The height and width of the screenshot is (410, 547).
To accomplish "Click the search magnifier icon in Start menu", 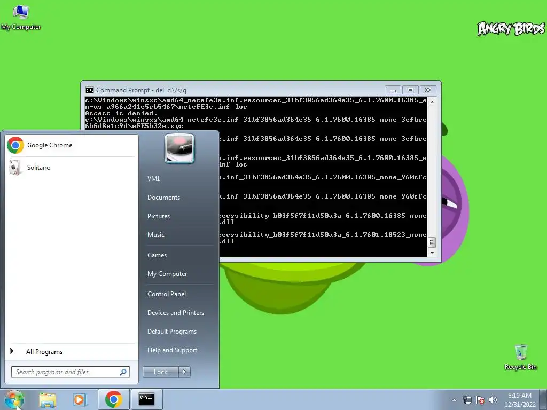I will [x=123, y=372].
